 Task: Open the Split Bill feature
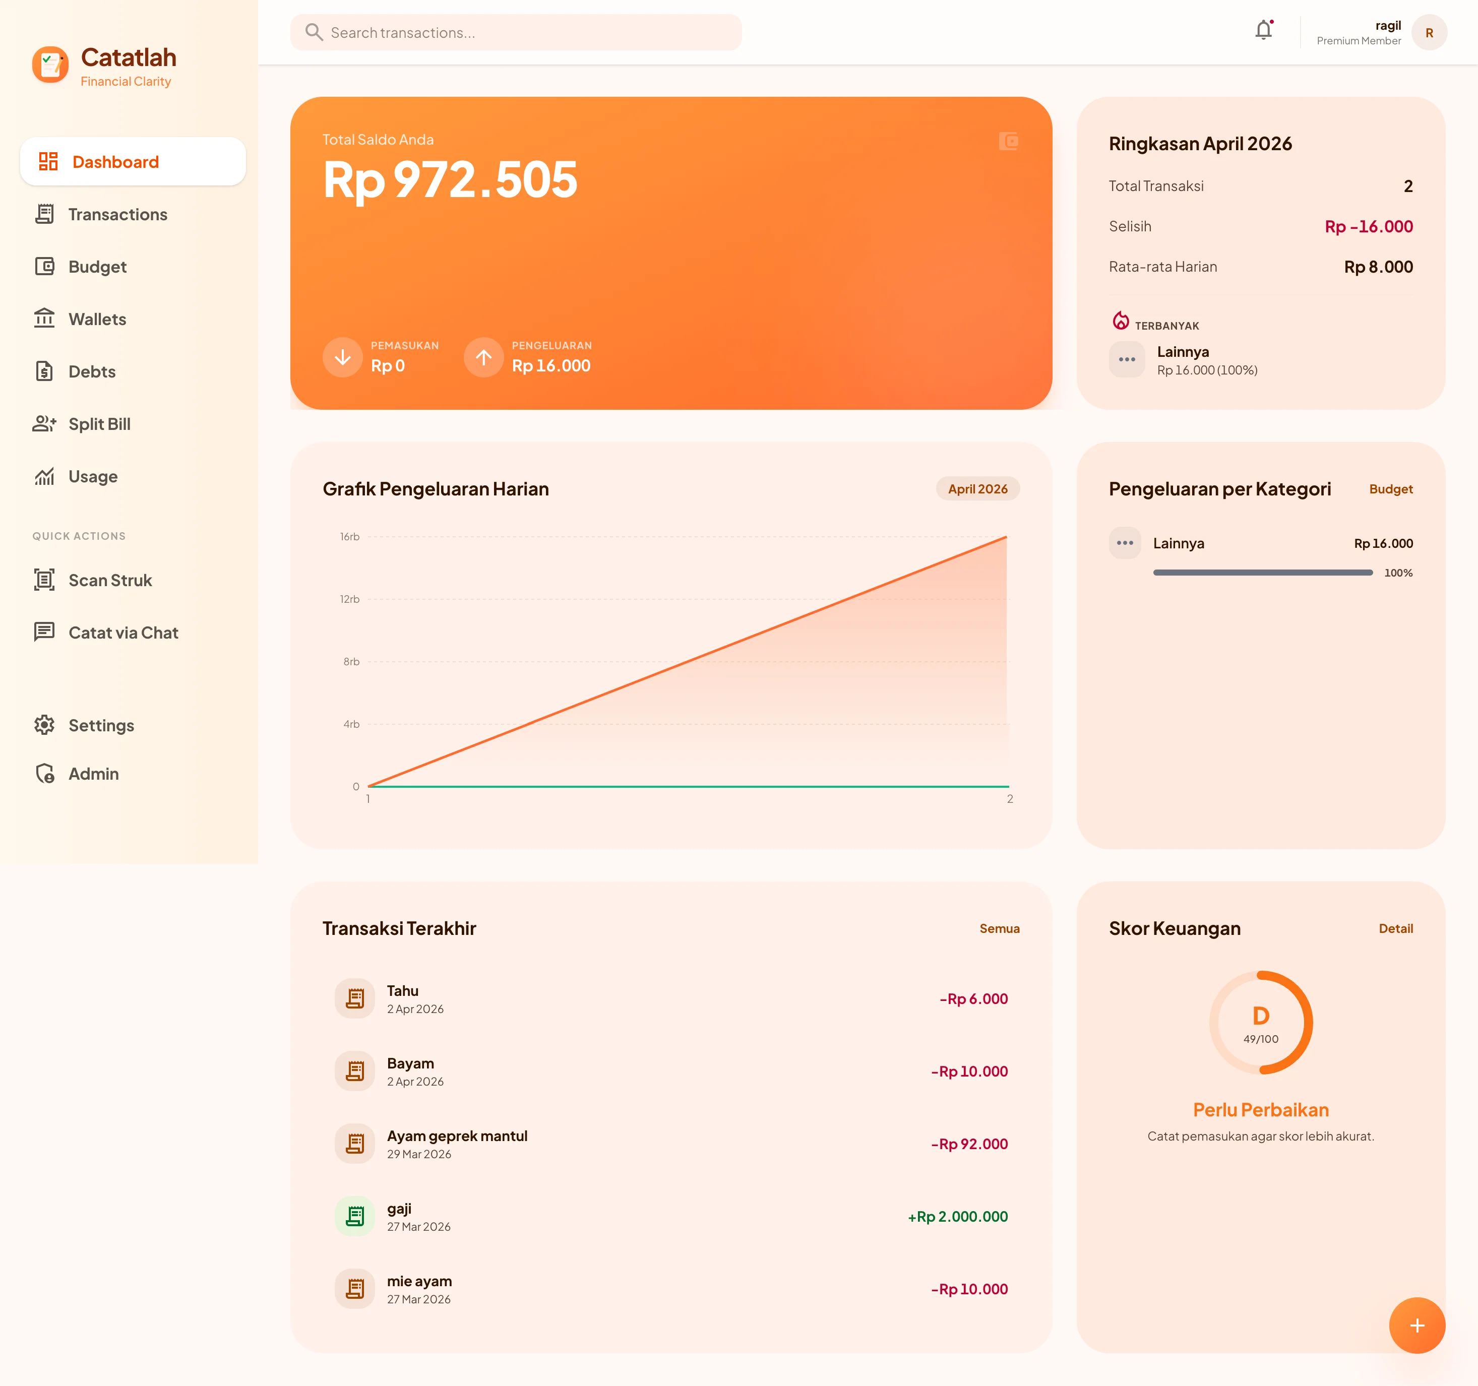point(100,423)
